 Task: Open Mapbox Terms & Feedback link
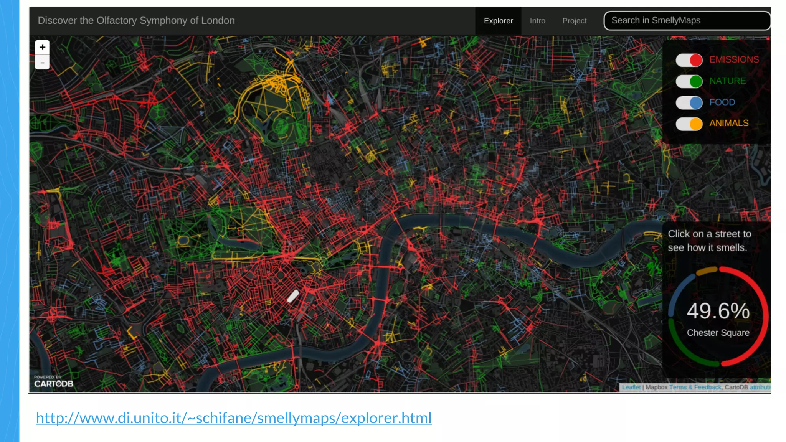coord(695,387)
